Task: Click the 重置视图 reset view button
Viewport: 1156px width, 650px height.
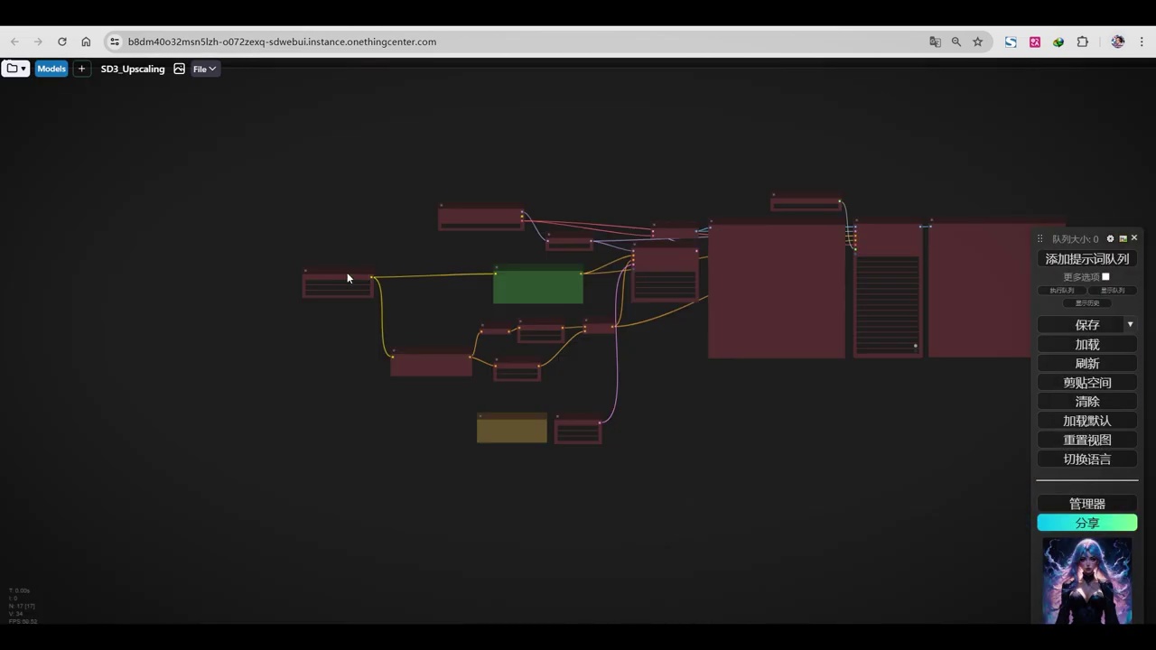Action: point(1087,441)
